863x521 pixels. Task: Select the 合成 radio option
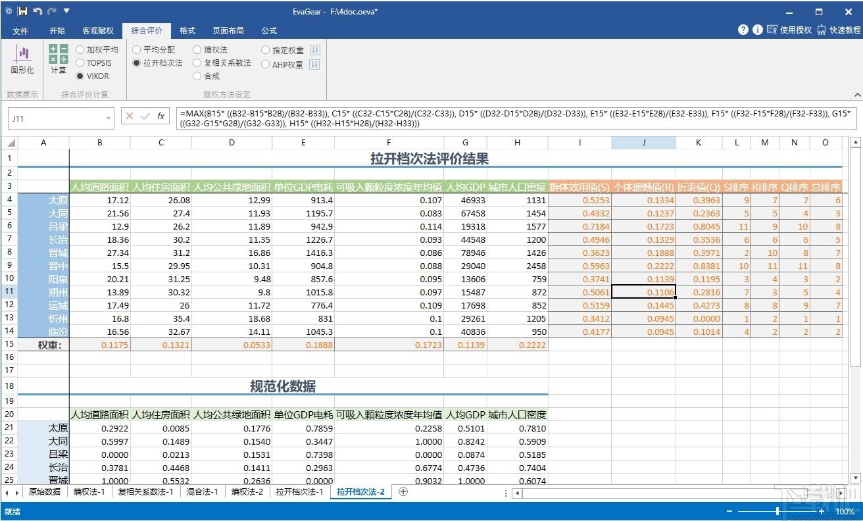coord(206,76)
